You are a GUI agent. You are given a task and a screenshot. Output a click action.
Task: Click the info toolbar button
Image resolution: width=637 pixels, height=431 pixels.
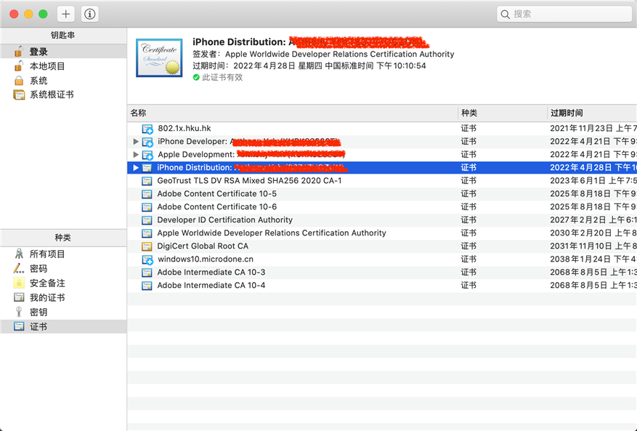(90, 15)
